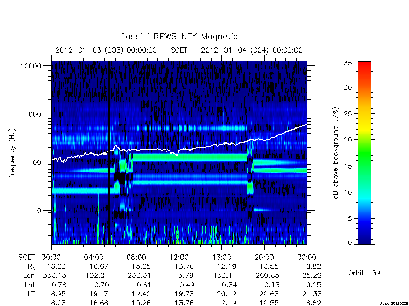
Task: Click the 'frequency (Hz)' axis label
Action: pos(12,154)
